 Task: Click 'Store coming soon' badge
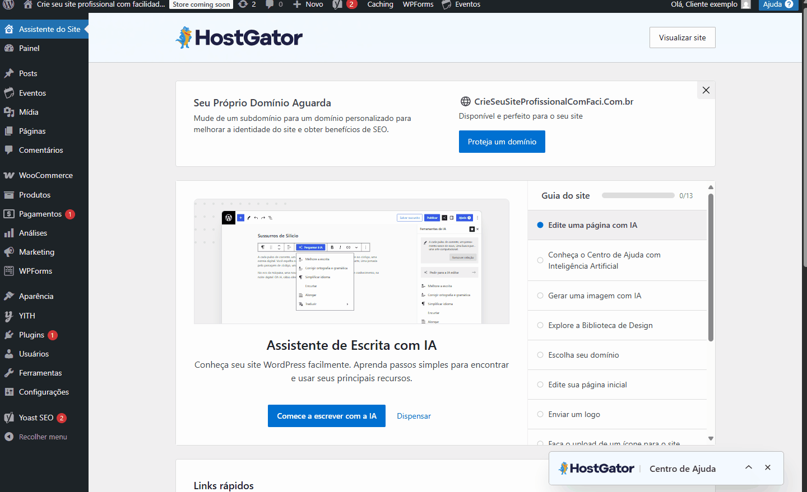pyautogui.click(x=201, y=4)
